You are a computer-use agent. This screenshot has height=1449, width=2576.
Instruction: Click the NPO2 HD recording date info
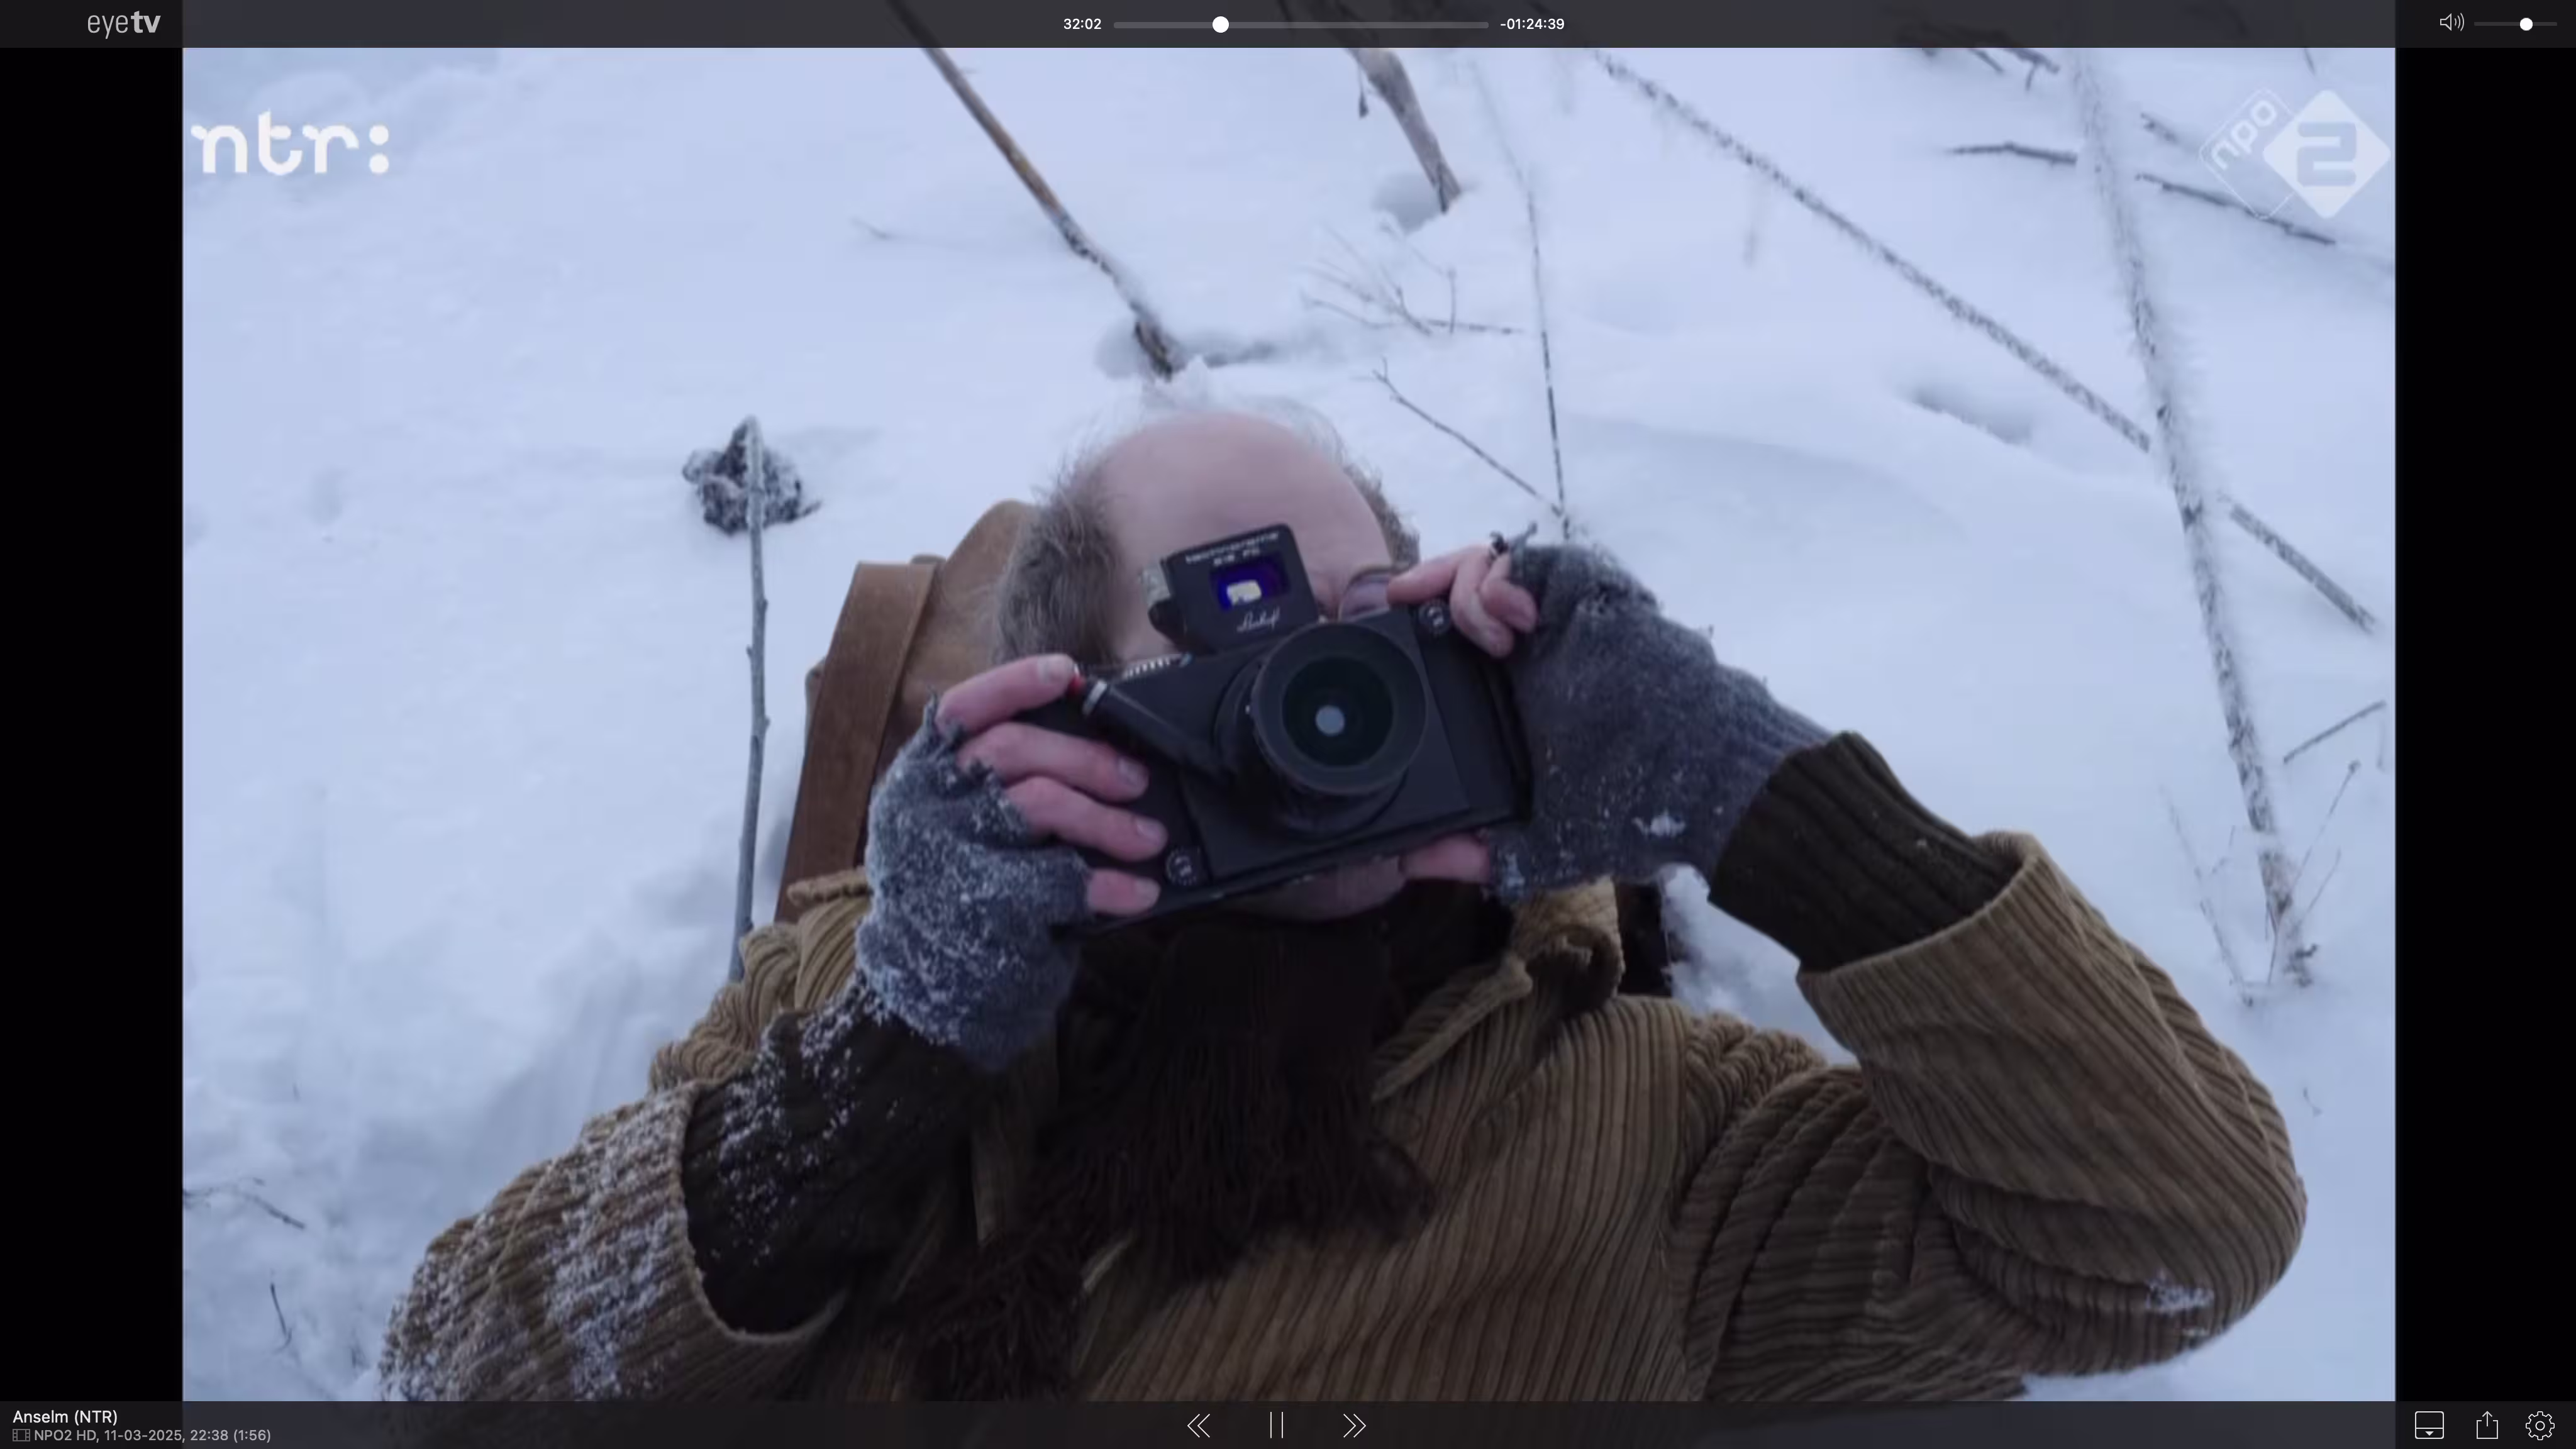pyautogui.click(x=152, y=1435)
